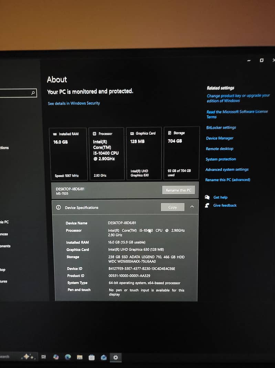Open System protection link

coord(221,159)
